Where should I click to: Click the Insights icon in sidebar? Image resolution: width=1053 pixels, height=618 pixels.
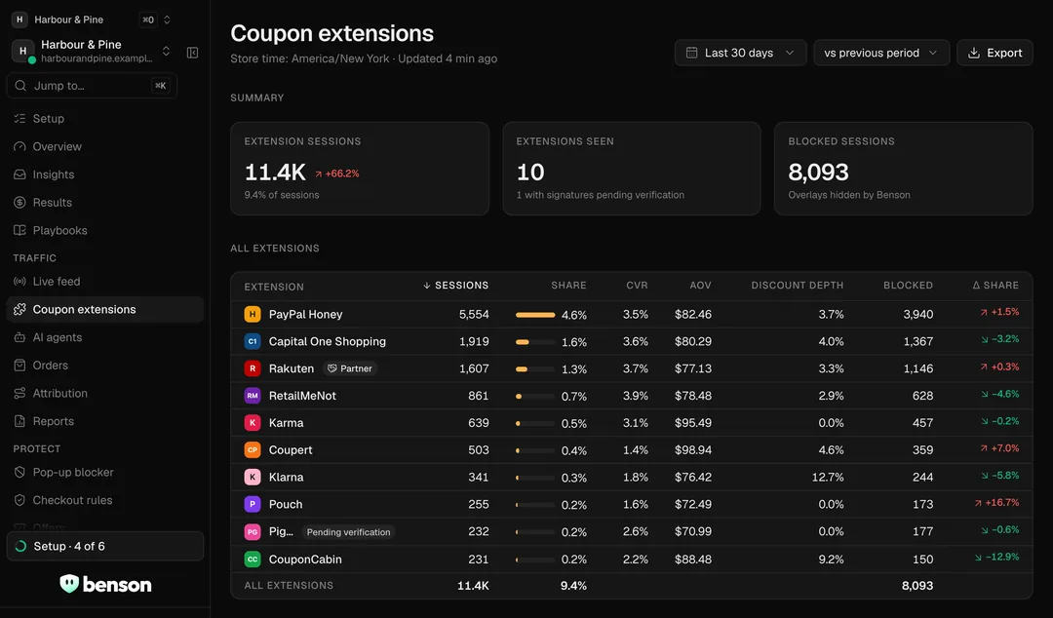(x=19, y=174)
